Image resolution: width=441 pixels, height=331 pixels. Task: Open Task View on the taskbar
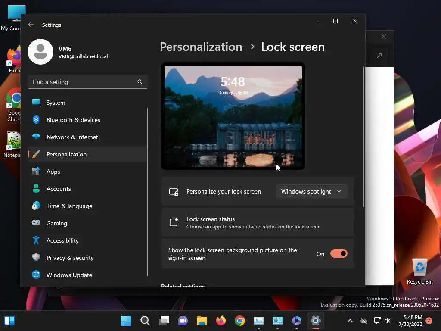pos(164,321)
